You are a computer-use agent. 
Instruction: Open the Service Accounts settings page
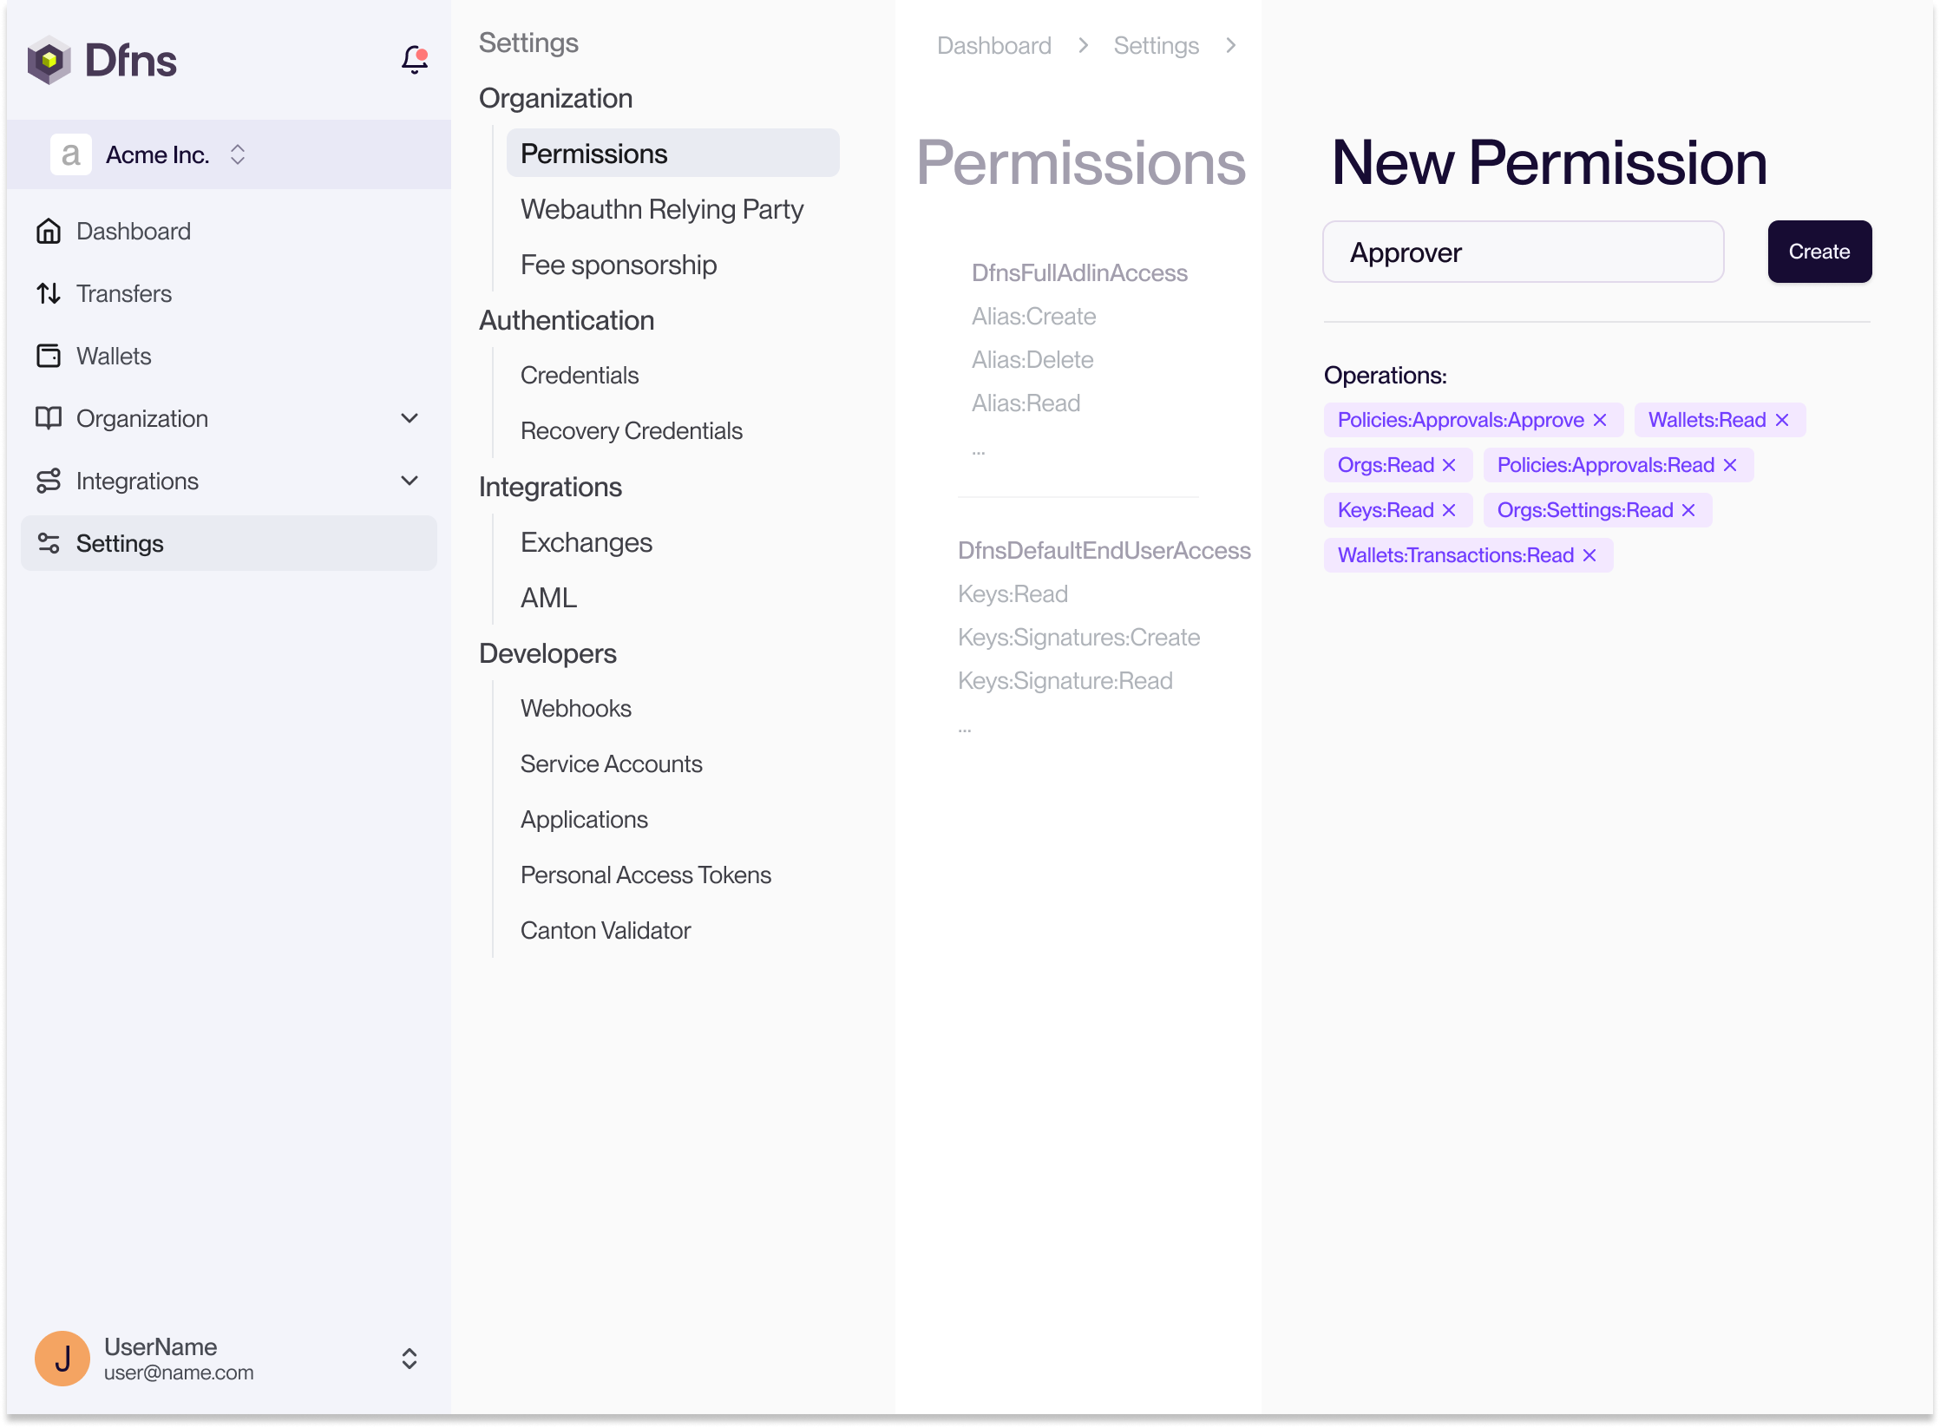click(612, 764)
